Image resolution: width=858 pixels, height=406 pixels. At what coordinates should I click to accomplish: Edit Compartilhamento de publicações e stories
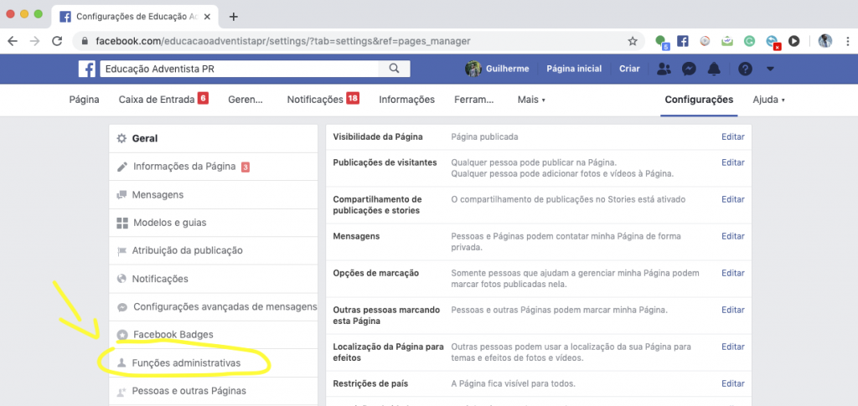732,199
